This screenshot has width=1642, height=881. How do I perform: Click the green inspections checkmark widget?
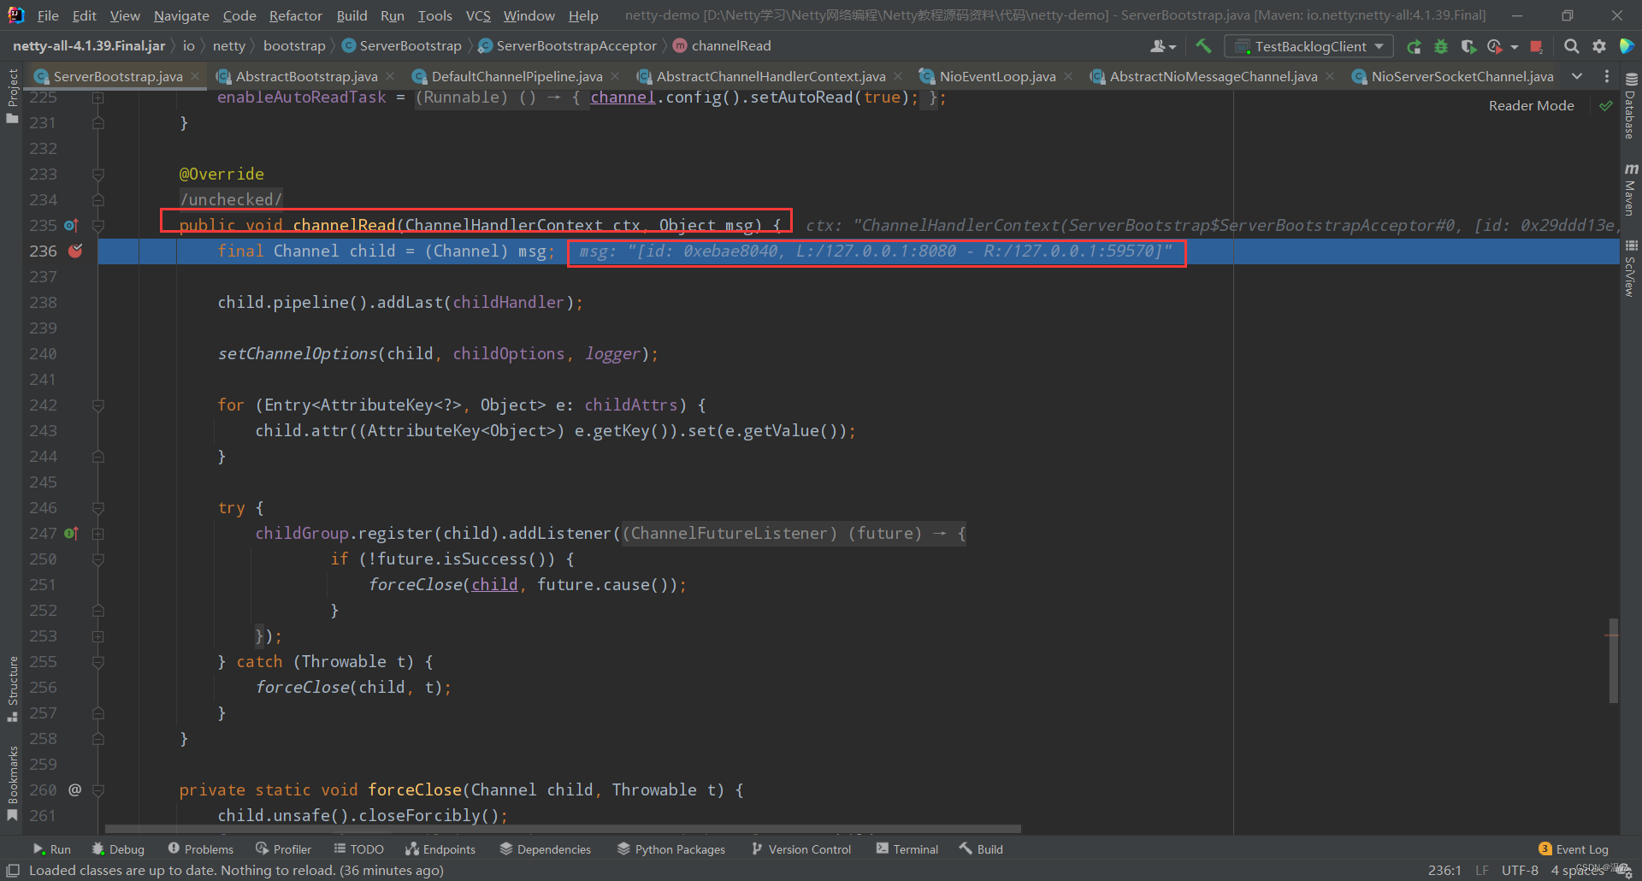pyautogui.click(x=1606, y=105)
